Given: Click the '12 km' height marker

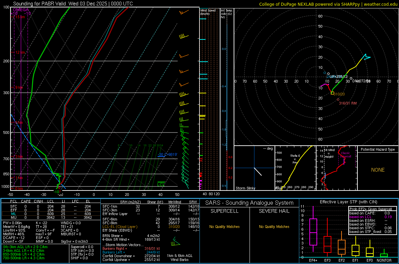Looking at the screenshot, I should (x=20, y=52).
